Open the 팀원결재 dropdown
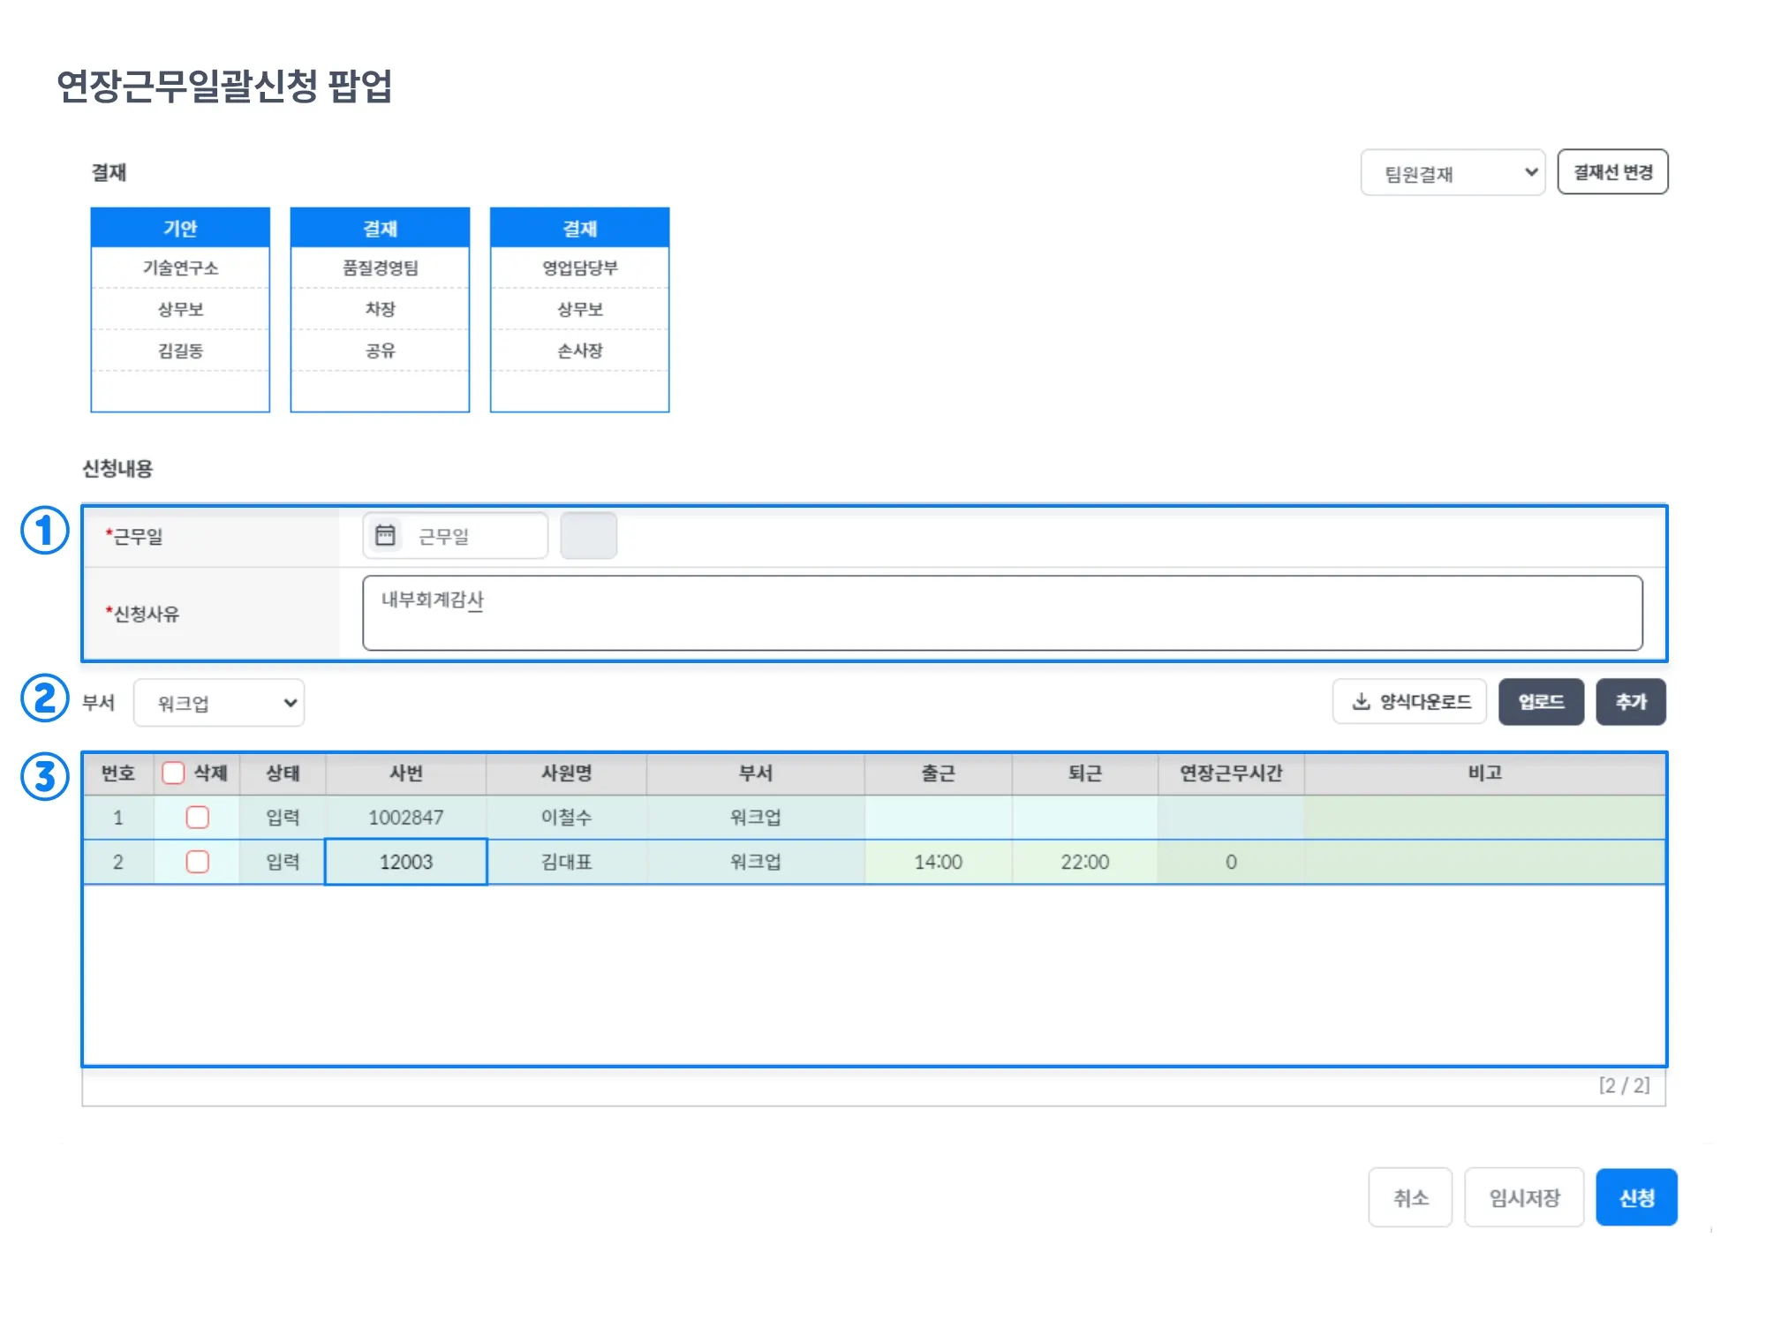Image resolution: width=1766 pixels, height=1343 pixels. pos(1452,173)
